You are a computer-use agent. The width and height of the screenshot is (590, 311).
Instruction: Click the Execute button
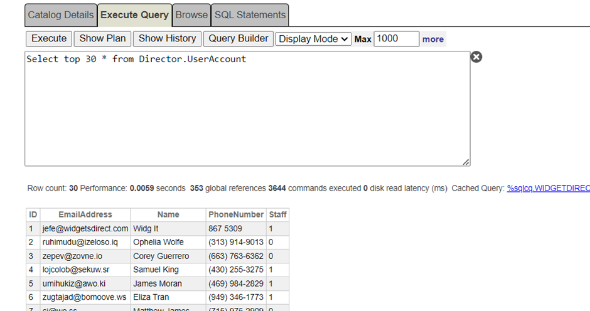tap(49, 39)
